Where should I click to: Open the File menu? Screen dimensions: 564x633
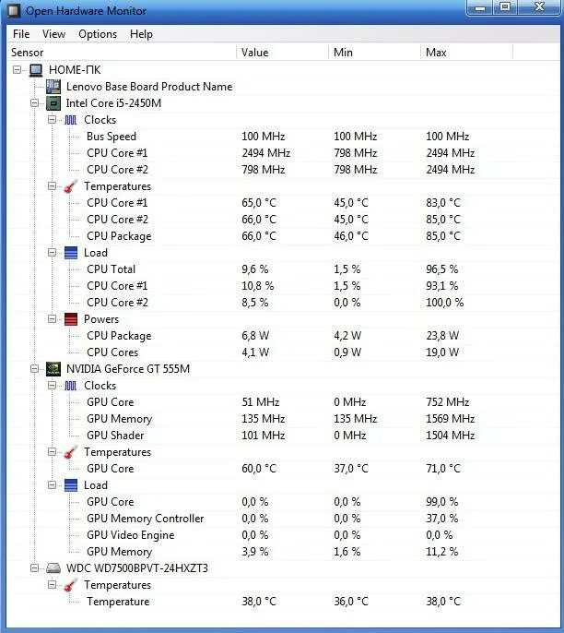coord(21,34)
